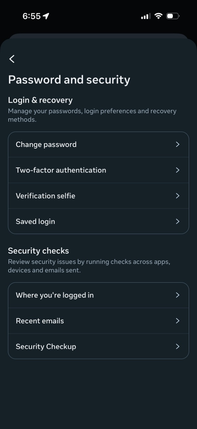Click the back arrow icon
197x429 pixels.
(x=12, y=59)
